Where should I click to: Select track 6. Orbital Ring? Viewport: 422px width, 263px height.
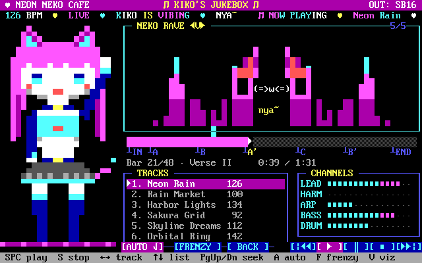[206, 236]
